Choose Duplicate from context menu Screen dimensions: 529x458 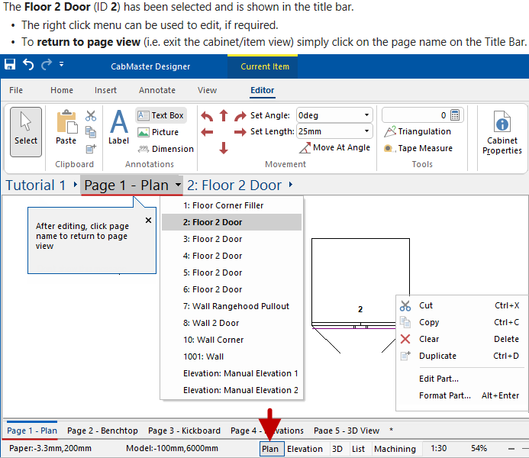tap(438, 356)
